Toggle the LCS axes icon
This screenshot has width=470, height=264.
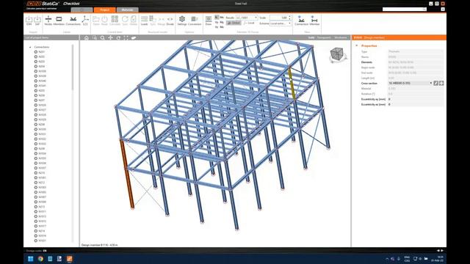(85, 21)
